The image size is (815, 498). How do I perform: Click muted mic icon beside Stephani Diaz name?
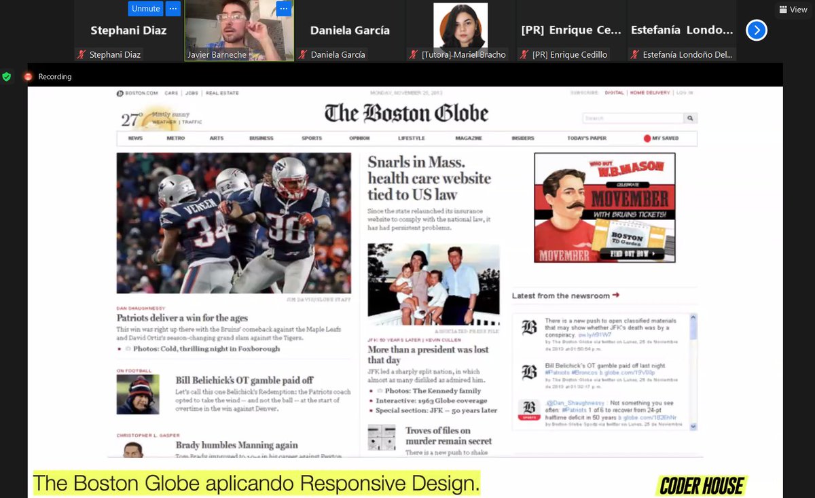click(82, 55)
